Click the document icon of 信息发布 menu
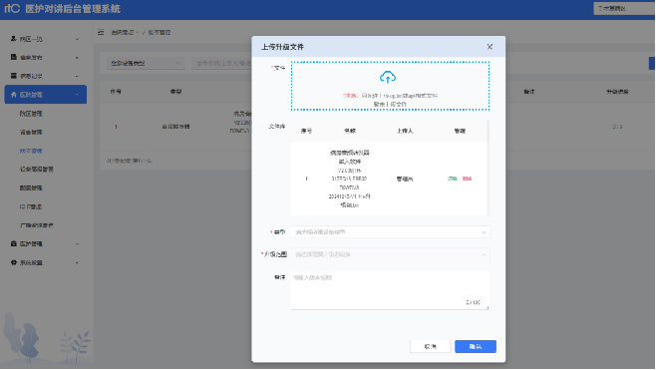The height and width of the screenshot is (370, 656). tap(13, 57)
